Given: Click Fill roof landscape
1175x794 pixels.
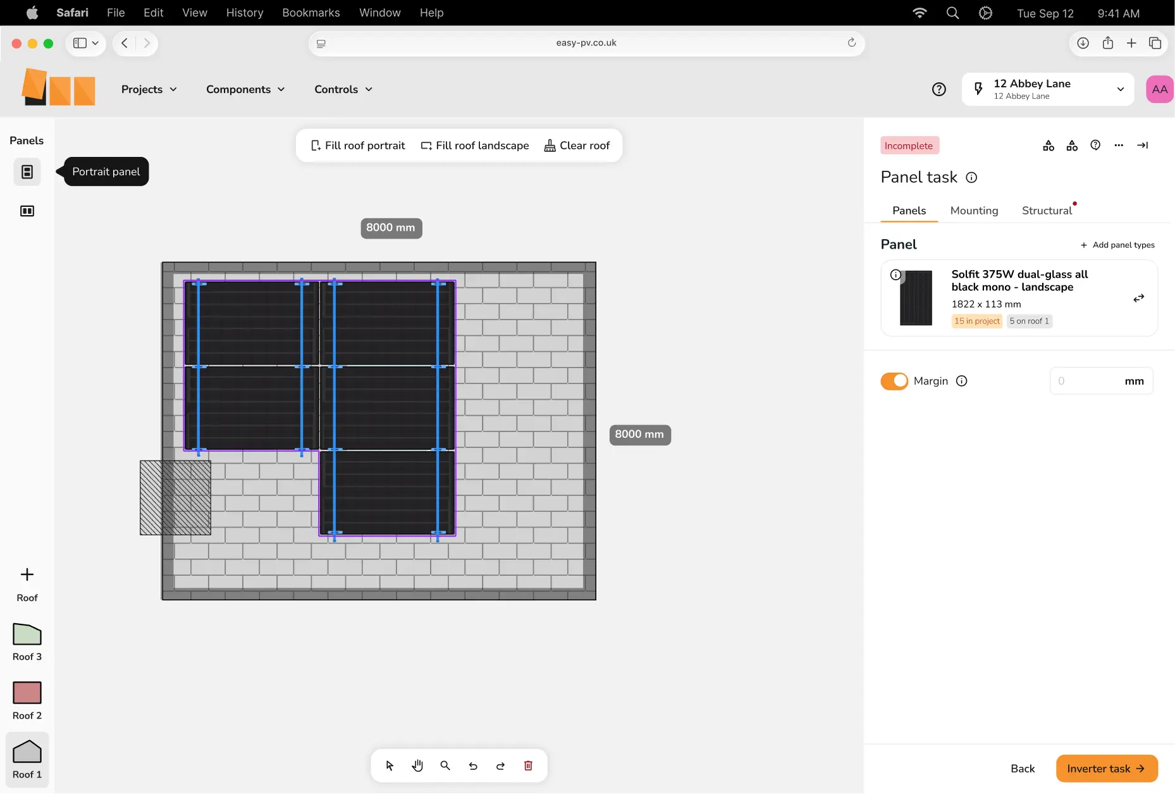Looking at the screenshot, I should click(x=475, y=146).
